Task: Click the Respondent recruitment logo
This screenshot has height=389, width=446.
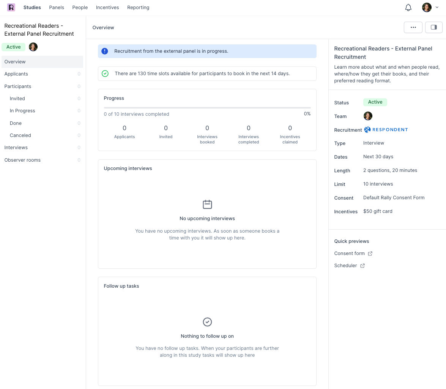Action: tap(386, 130)
